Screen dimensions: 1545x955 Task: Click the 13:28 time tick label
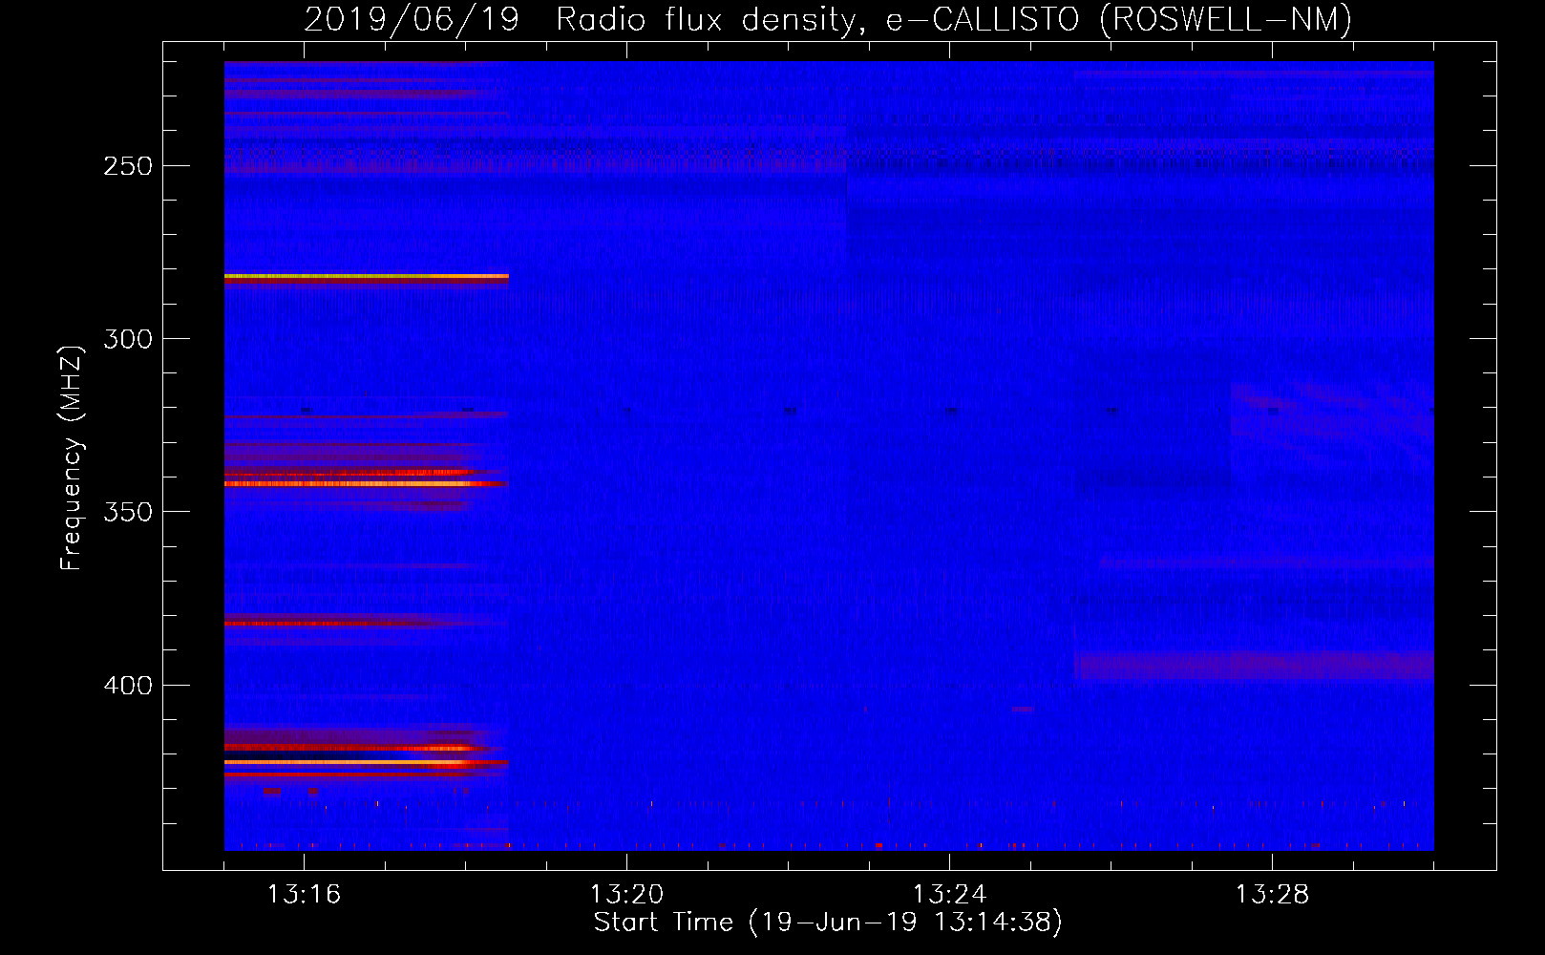point(1272,894)
